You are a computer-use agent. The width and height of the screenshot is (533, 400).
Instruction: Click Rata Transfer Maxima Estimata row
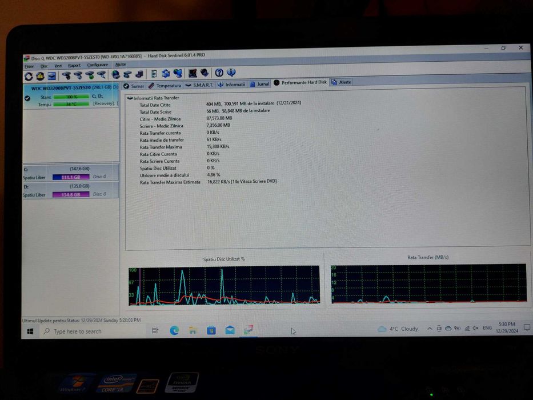[208, 182]
